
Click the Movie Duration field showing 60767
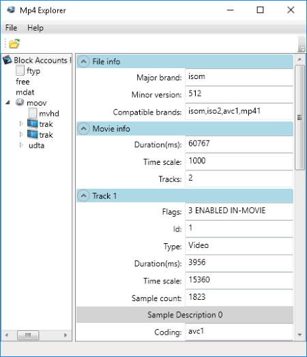coord(239,144)
